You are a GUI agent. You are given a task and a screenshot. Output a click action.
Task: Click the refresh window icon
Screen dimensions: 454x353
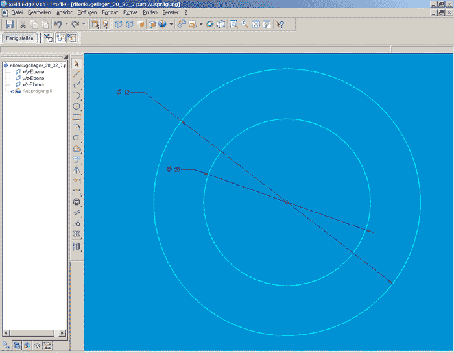(x=267, y=24)
